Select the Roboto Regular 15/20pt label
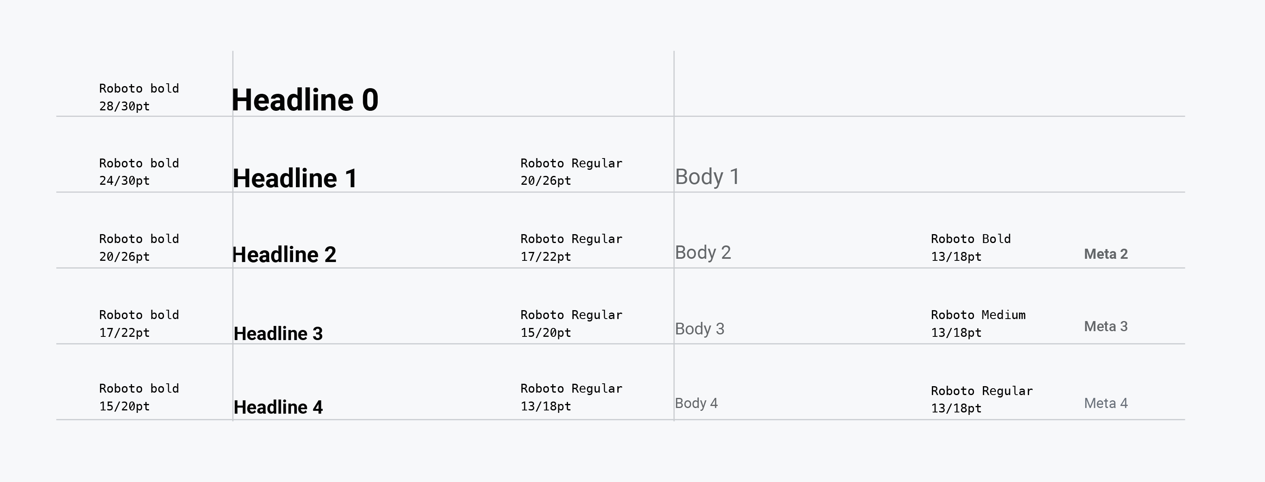1265x482 pixels. click(x=571, y=323)
